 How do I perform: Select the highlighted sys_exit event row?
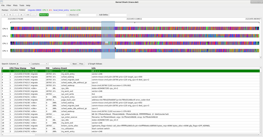(130, 71)
